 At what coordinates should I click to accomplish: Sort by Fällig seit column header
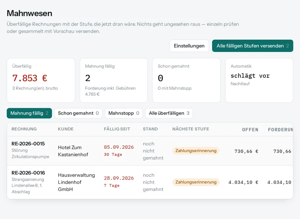click(117, 129)
